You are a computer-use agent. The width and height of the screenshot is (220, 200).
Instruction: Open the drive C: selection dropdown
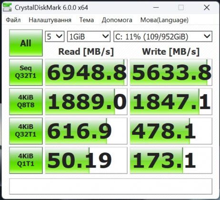point(163,37)
